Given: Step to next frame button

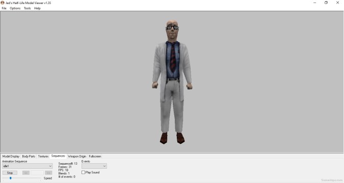Looking at the screenshot, I should (48, 173).
